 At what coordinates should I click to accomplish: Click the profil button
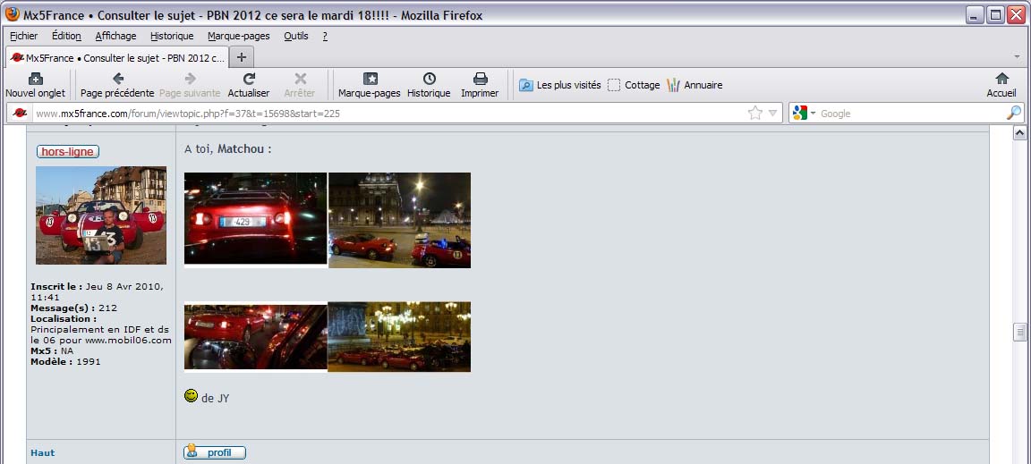215,453
